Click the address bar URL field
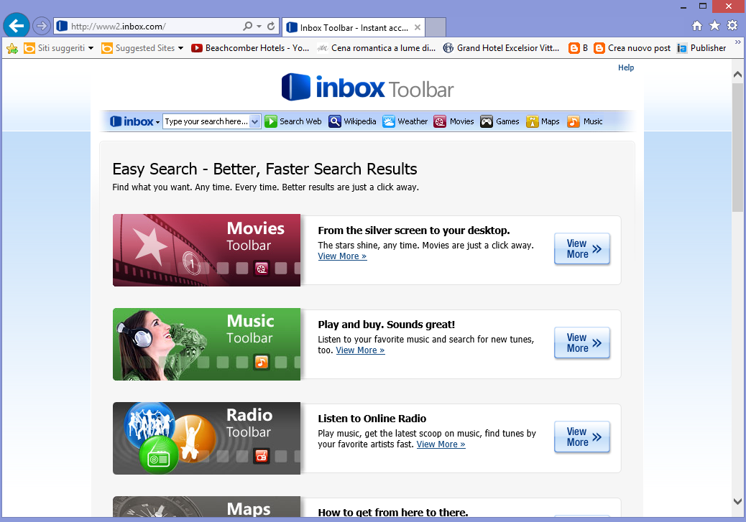This screenshot has height=522, width=746. click(x=155, y=27)
